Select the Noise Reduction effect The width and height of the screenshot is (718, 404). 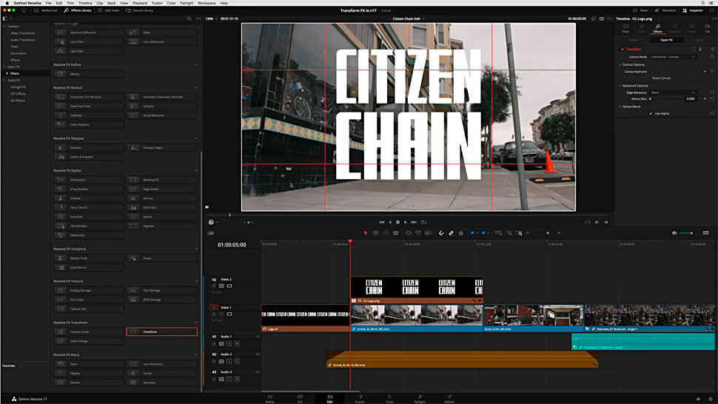pos(161,115)
